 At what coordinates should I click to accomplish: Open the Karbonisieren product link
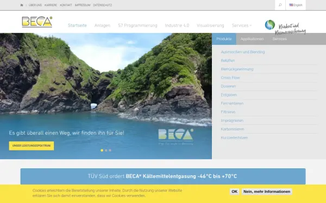[x=233, y=129]
